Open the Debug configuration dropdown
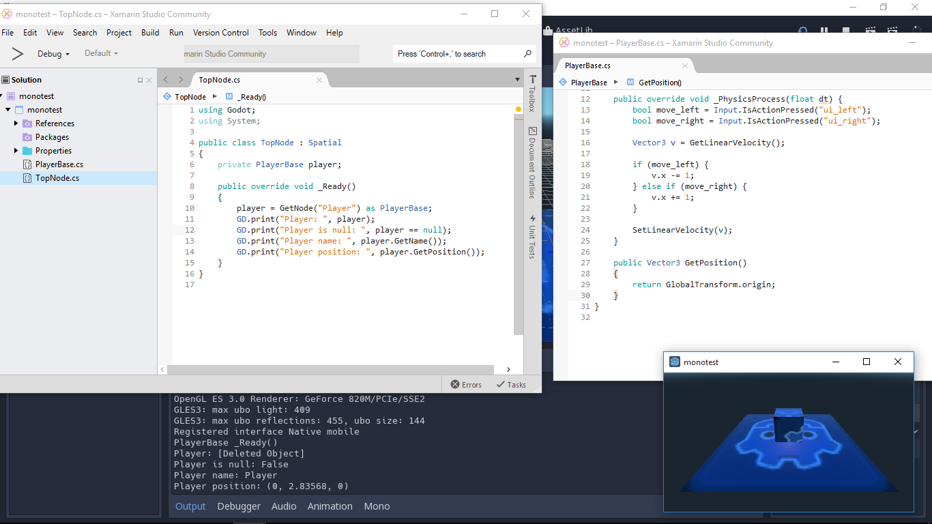932x524 pixels. pyautogui.click(x=53, y=54)
